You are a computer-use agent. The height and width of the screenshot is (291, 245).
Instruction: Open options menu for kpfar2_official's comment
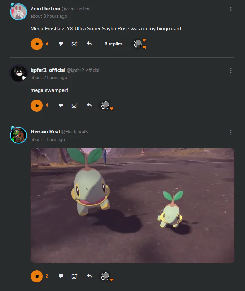click(231, 71)
